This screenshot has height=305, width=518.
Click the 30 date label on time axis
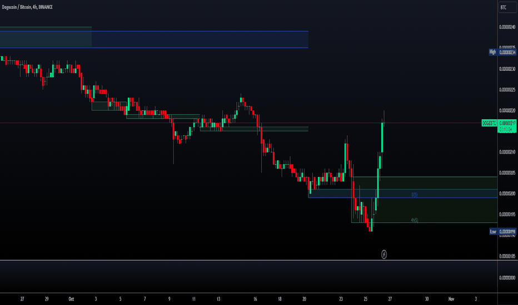click(x=426, y=299)
